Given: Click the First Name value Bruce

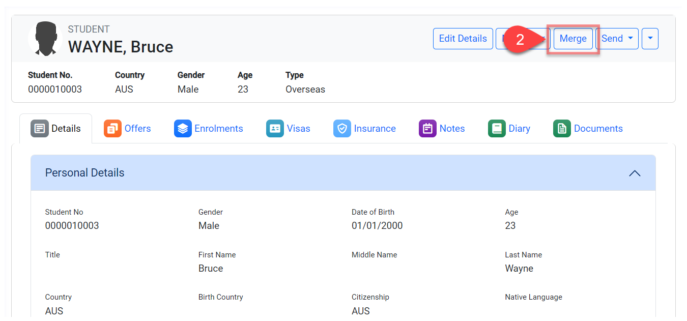Looking at the screenshot, I should (x=211, y=269).
